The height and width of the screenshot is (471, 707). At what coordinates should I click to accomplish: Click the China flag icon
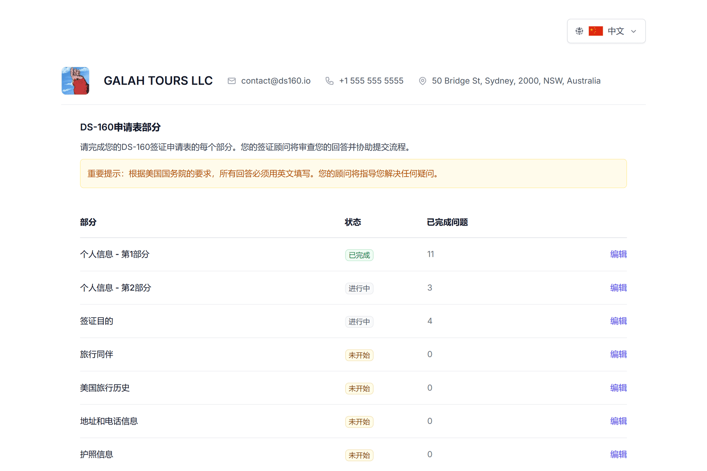(595, 31)
